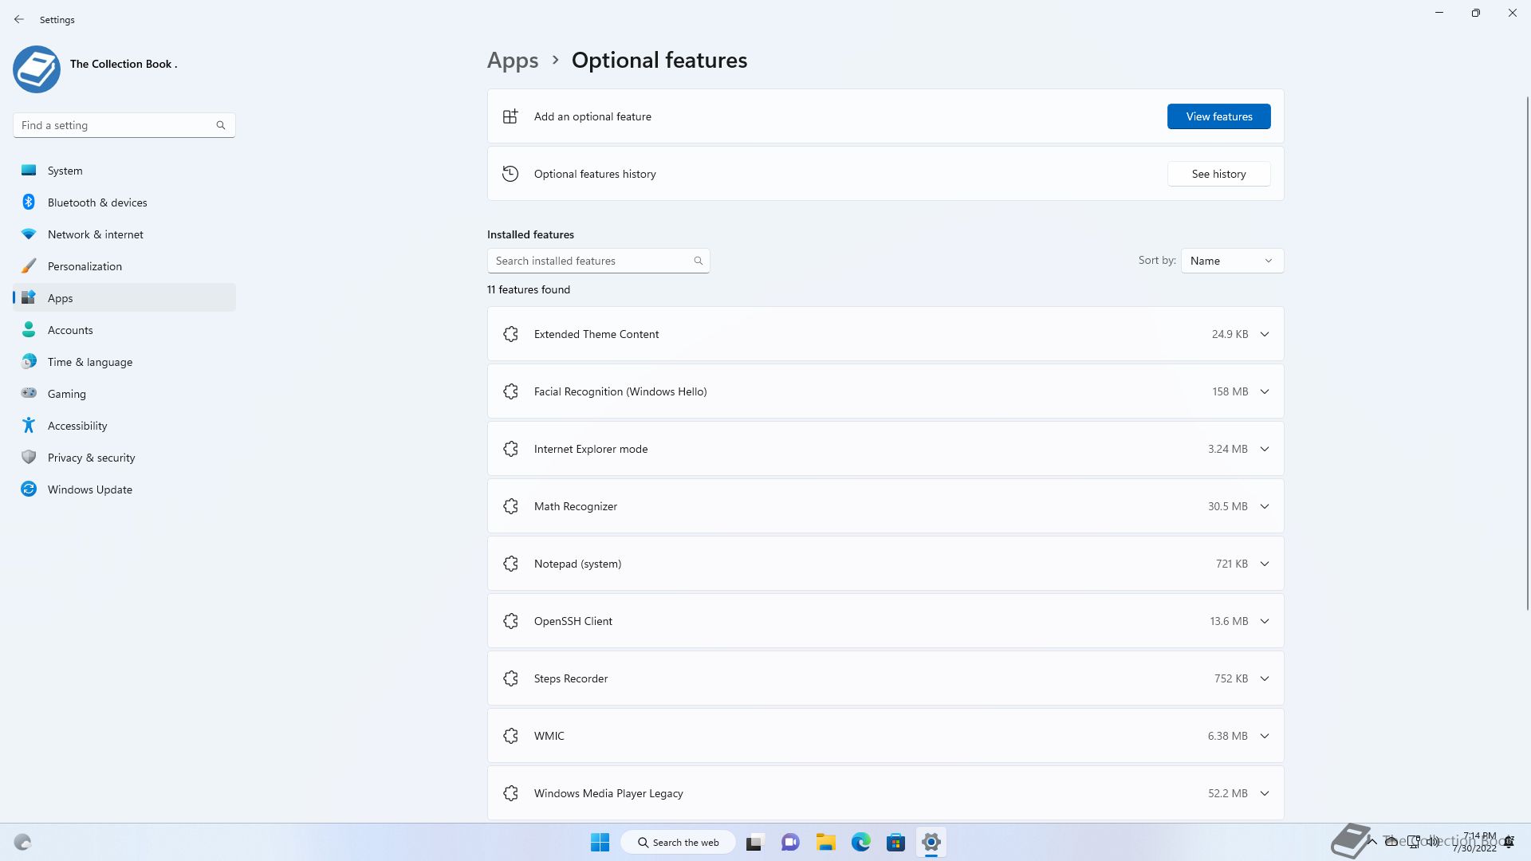Screen dimensions: 1531x861
Task: Expand the Facial Recognition (Windows Hello) entry
Action: 1265,391
